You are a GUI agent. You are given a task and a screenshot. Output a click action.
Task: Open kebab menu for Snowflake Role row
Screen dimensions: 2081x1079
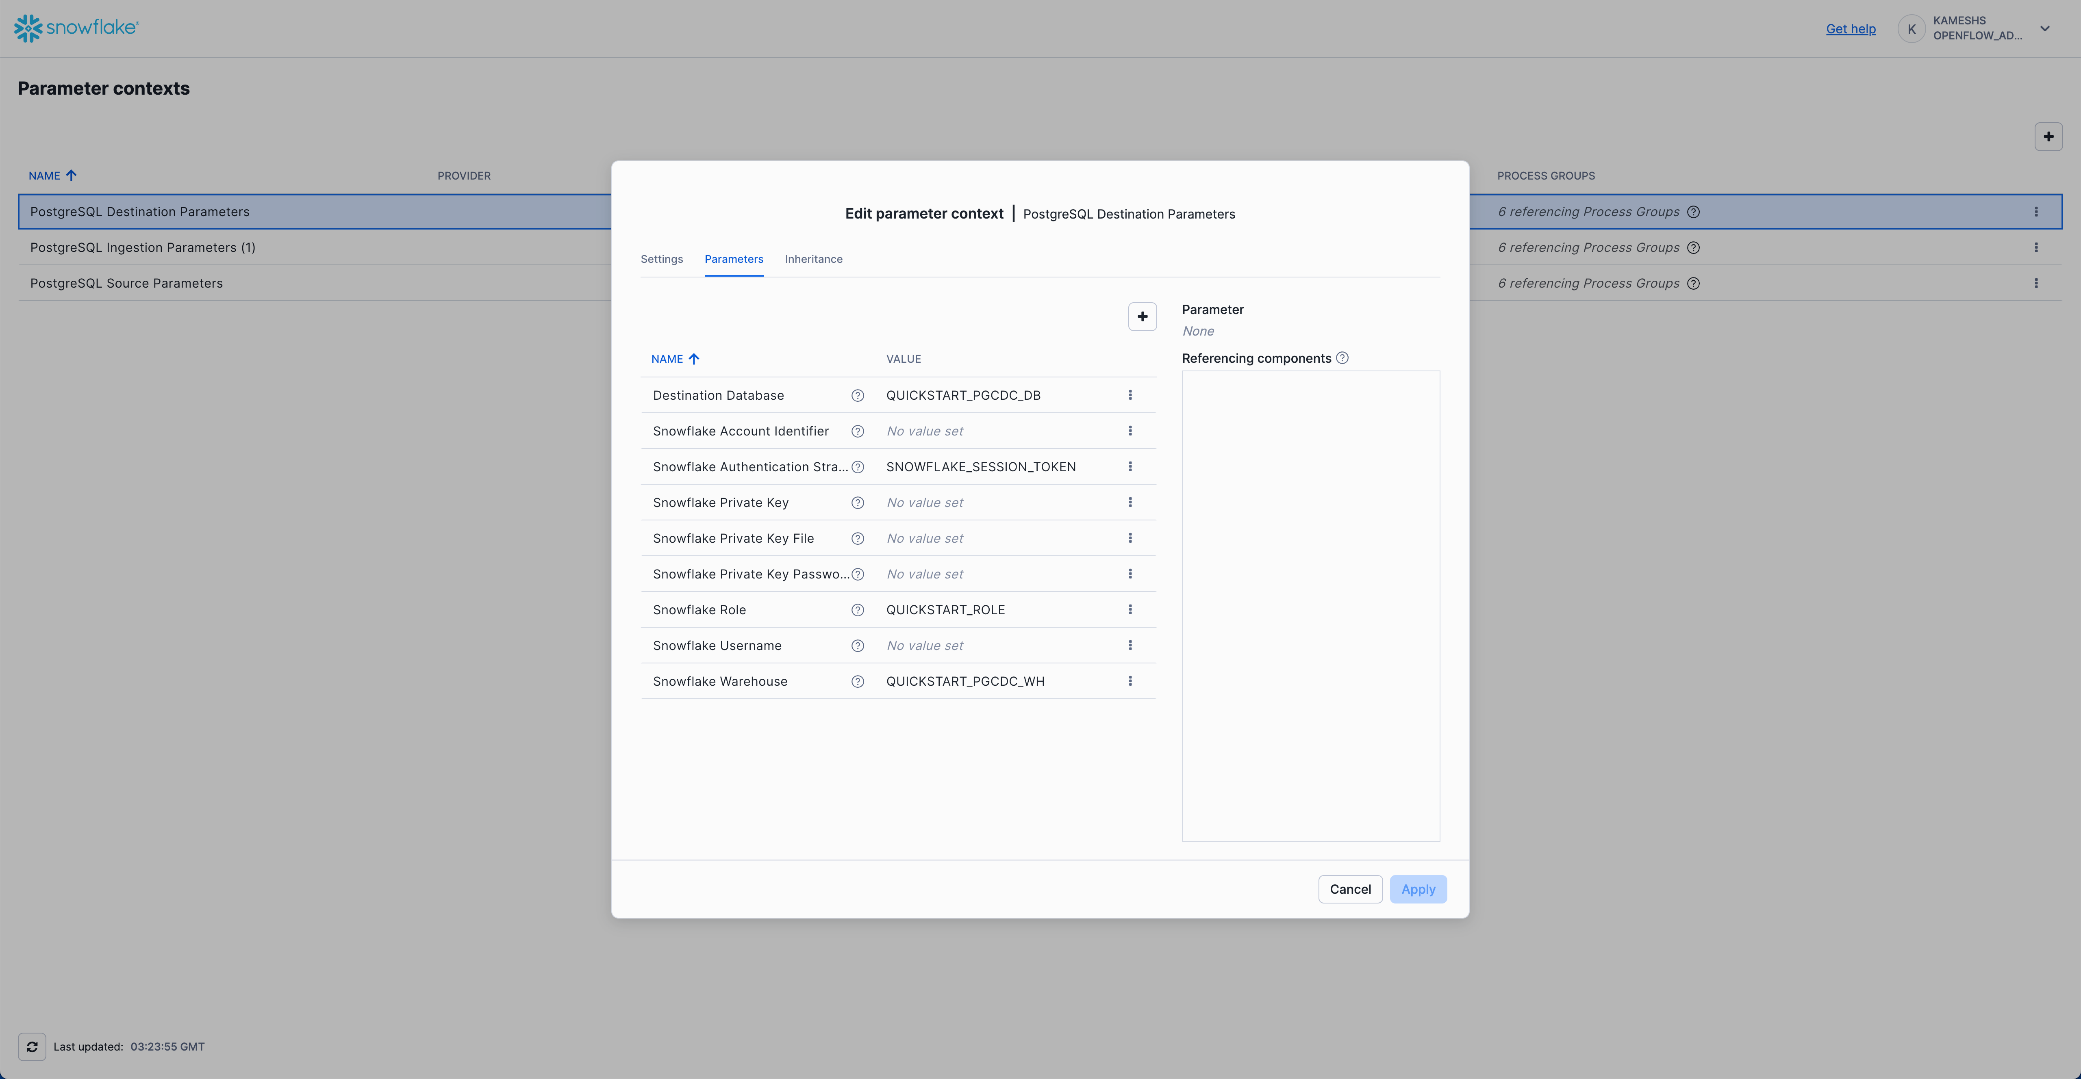[x=1130, y=610]
